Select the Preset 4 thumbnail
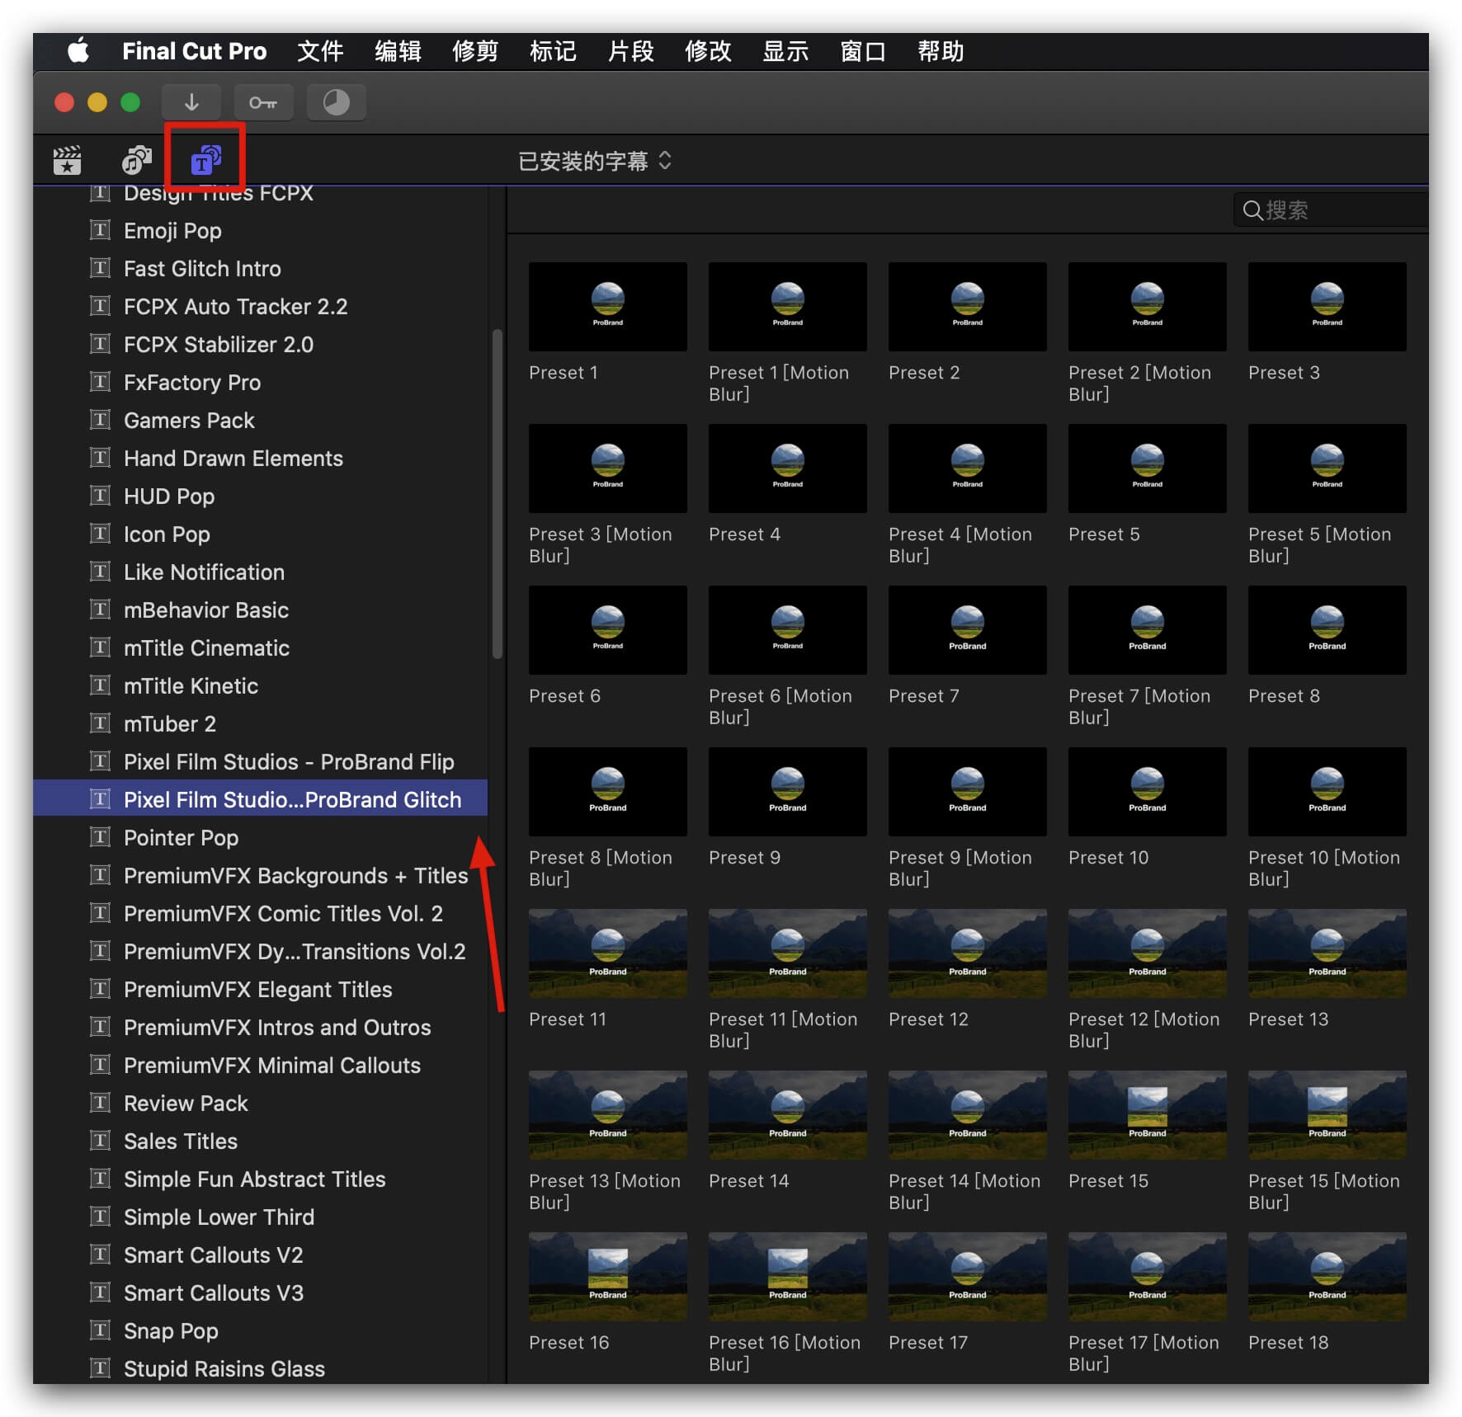Image resolution: width=1462 pixels, height=1417 pixels. pyautogui.click(x=788, y=468)
